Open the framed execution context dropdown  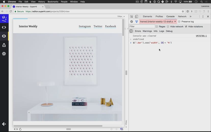tap(158, 22)
